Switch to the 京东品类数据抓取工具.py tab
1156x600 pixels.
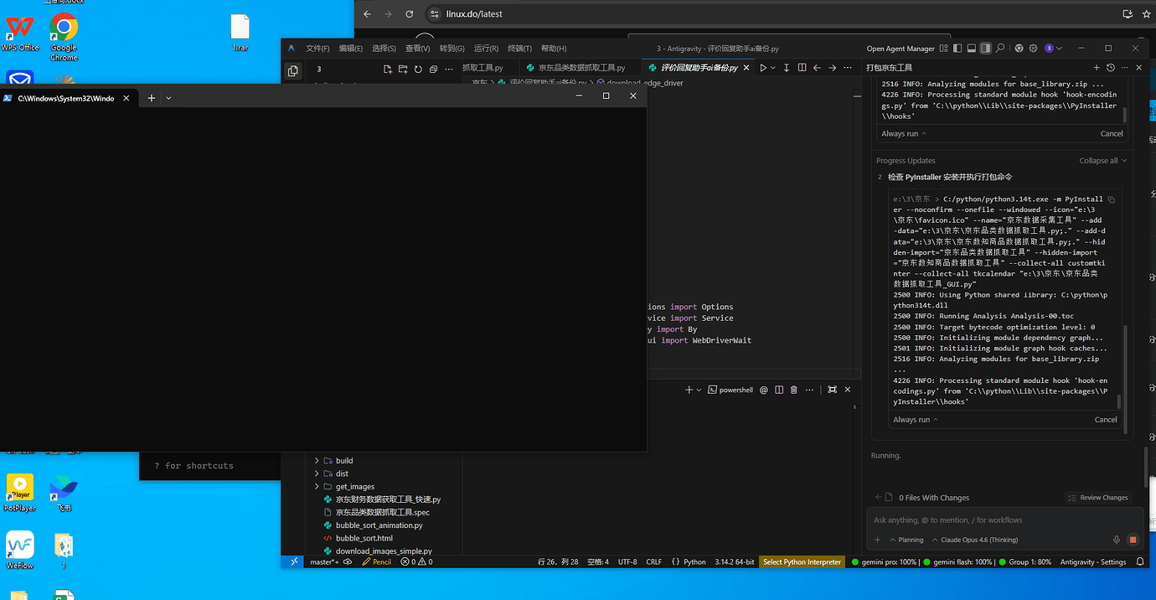pyautogui.click(x=575, y=68)
